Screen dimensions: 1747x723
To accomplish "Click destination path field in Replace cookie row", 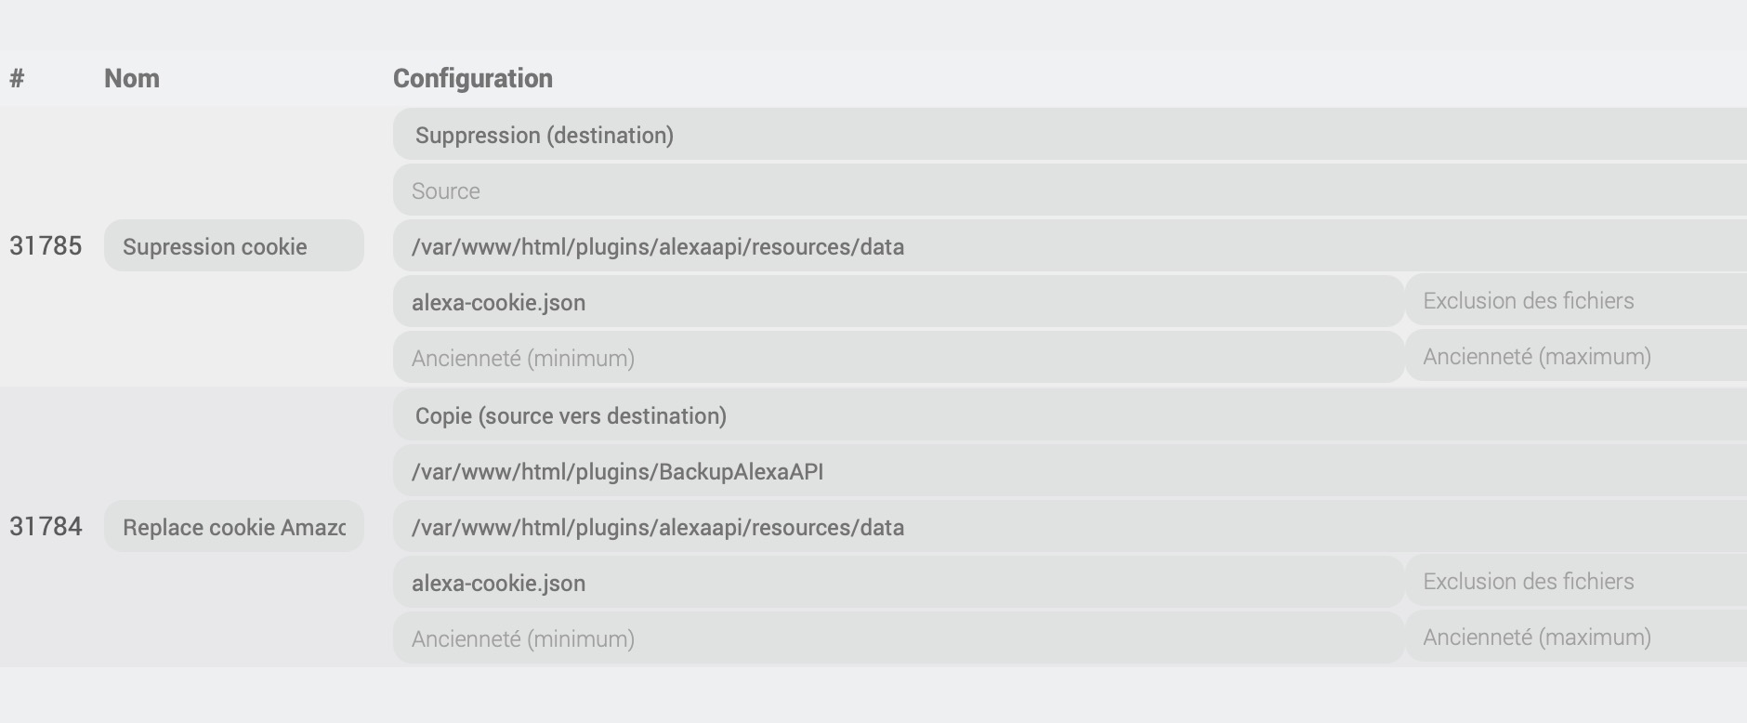I will click(x=1069, y=527).
